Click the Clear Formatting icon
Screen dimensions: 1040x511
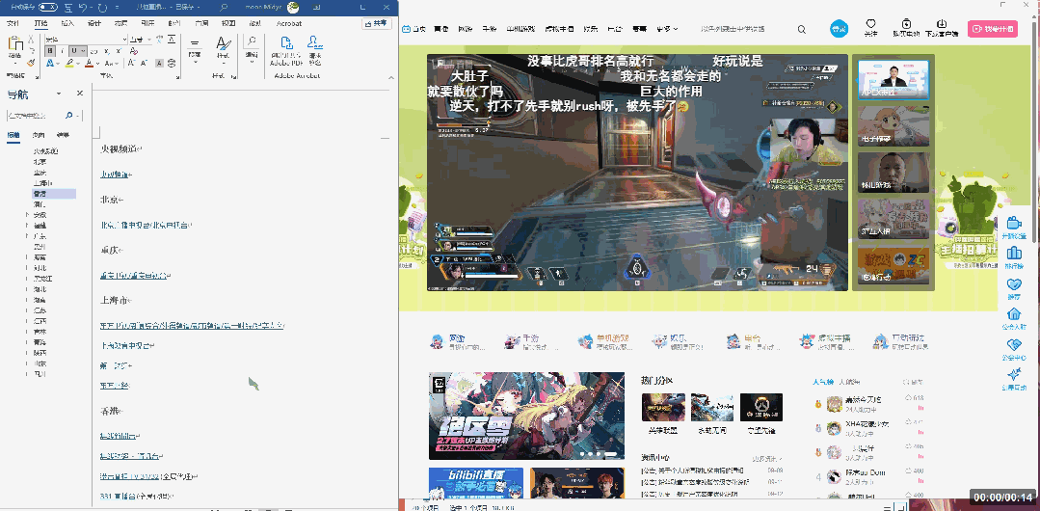click(134, 51)
